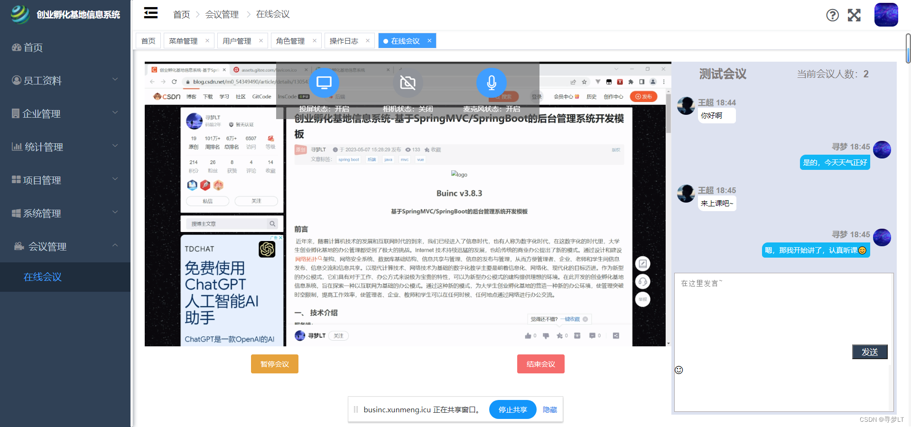
Task: Click the thumbs-up icon under article
Action: pos(528,335)
